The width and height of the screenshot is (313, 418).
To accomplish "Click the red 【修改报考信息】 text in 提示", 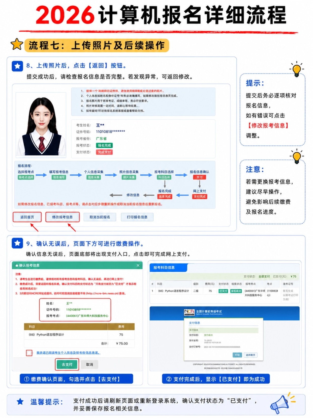I will (x=268, y=125).
